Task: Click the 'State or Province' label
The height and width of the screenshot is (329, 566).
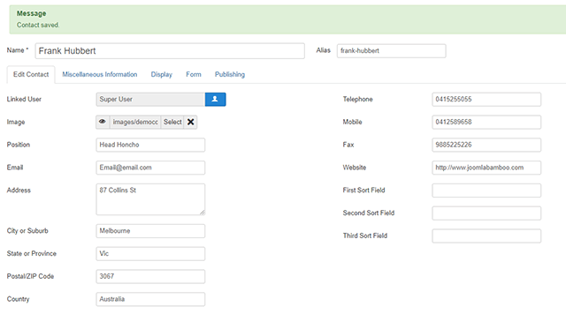Action: (32, 253)
